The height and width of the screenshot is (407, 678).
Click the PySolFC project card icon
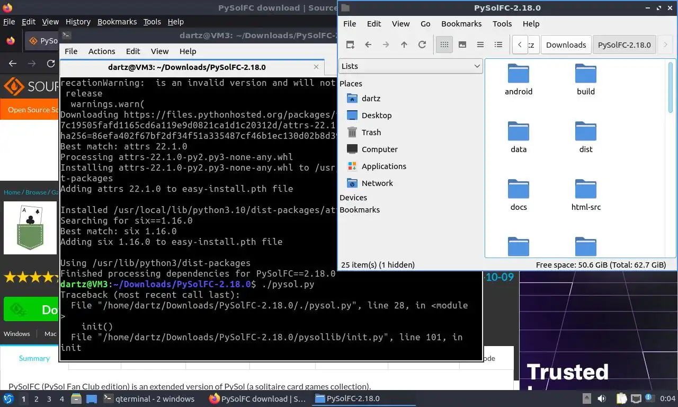coord(30,228)
